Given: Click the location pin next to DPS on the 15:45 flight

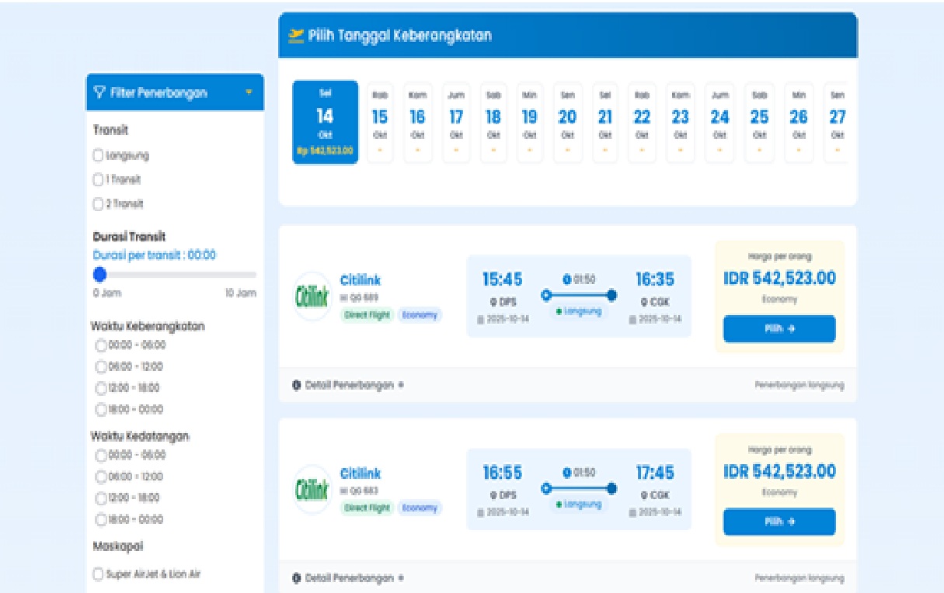Looking at the screenshot, I should tap(493, 302).
